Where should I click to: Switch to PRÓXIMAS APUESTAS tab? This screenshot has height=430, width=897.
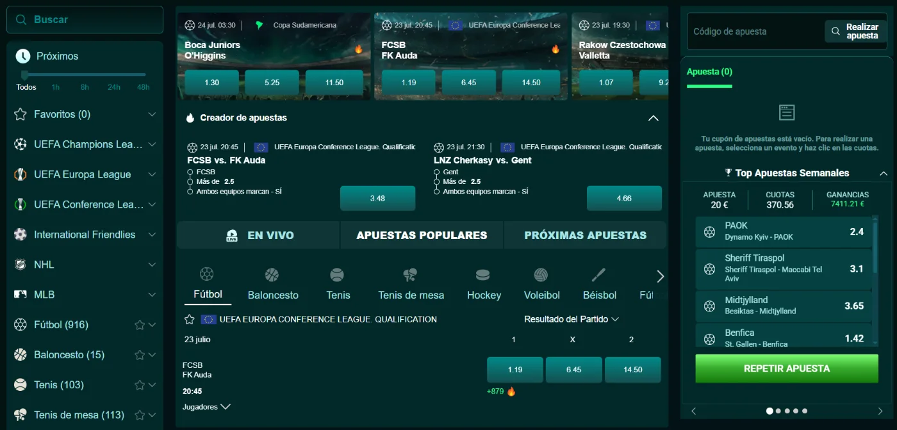pyautogui.click(x=586, y=235)
